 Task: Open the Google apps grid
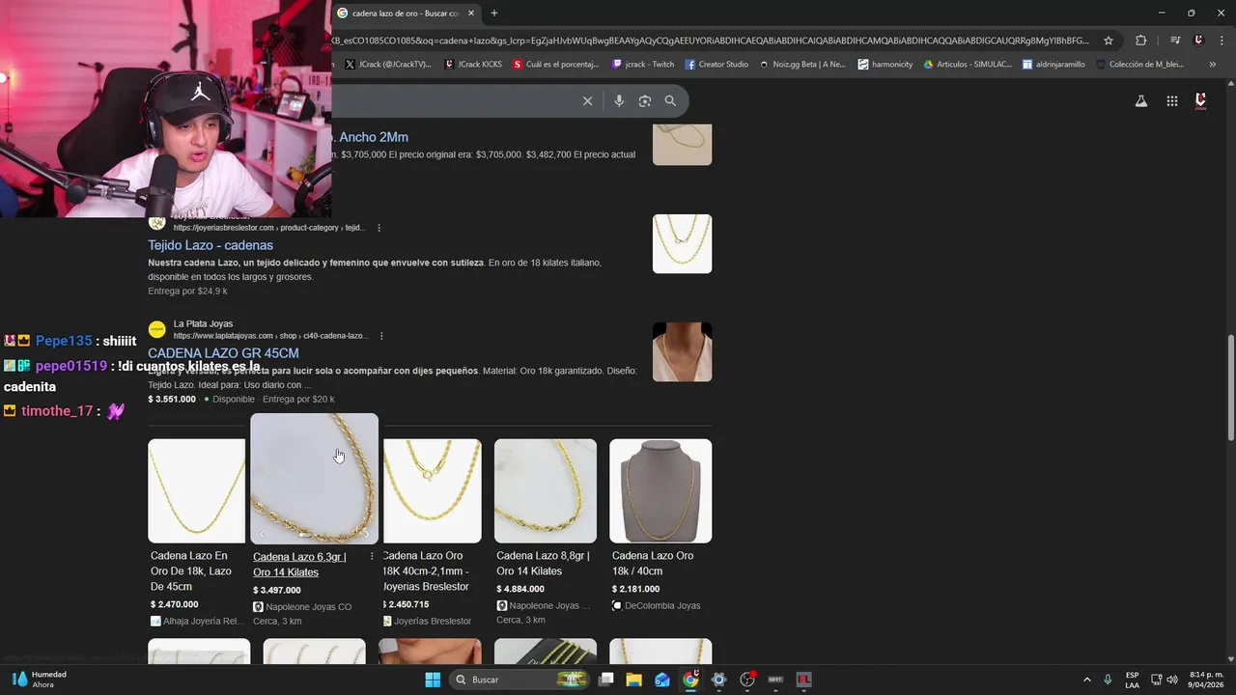point(1172,100)
